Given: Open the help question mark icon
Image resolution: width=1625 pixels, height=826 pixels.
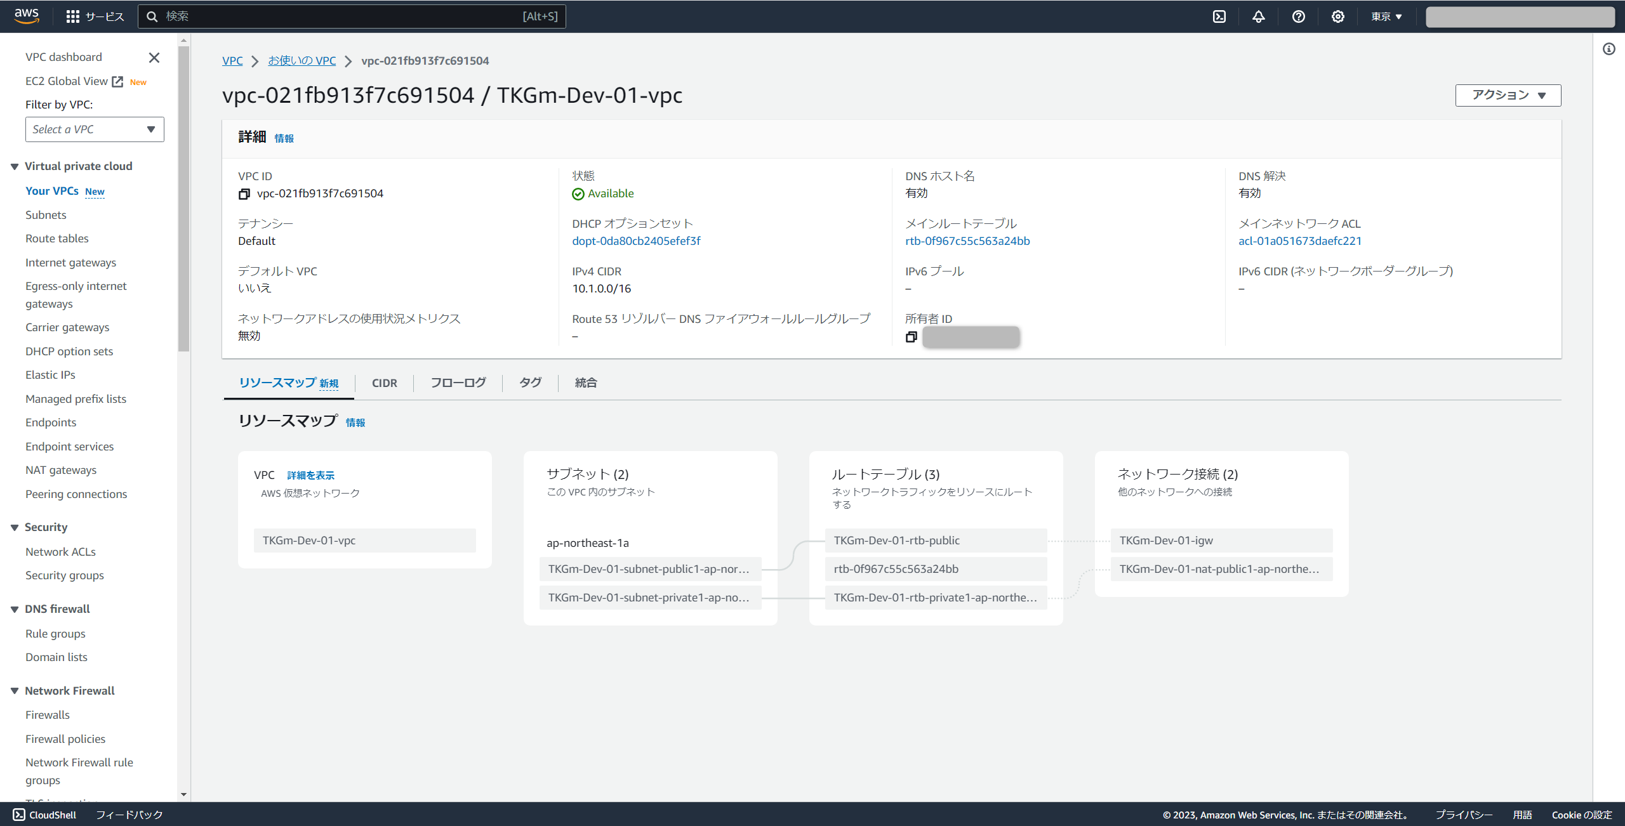Looking at the screenshot, I should click(x=1298, y=16).
